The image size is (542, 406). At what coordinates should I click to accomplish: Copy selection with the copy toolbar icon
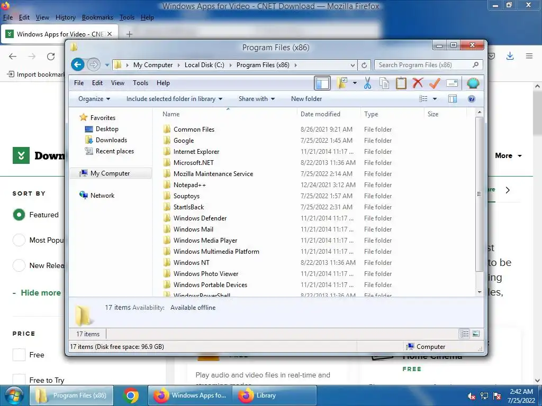[x=384, y=83]
